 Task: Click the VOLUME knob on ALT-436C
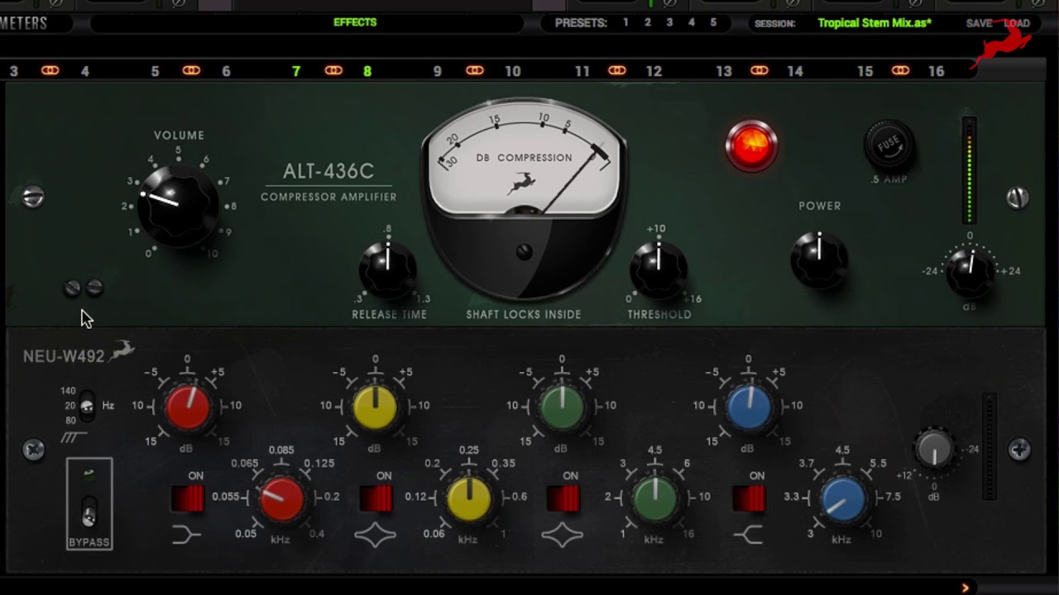pos(177,205)
